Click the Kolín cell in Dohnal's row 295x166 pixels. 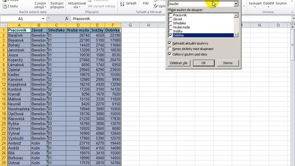click(x=39, y=163)
